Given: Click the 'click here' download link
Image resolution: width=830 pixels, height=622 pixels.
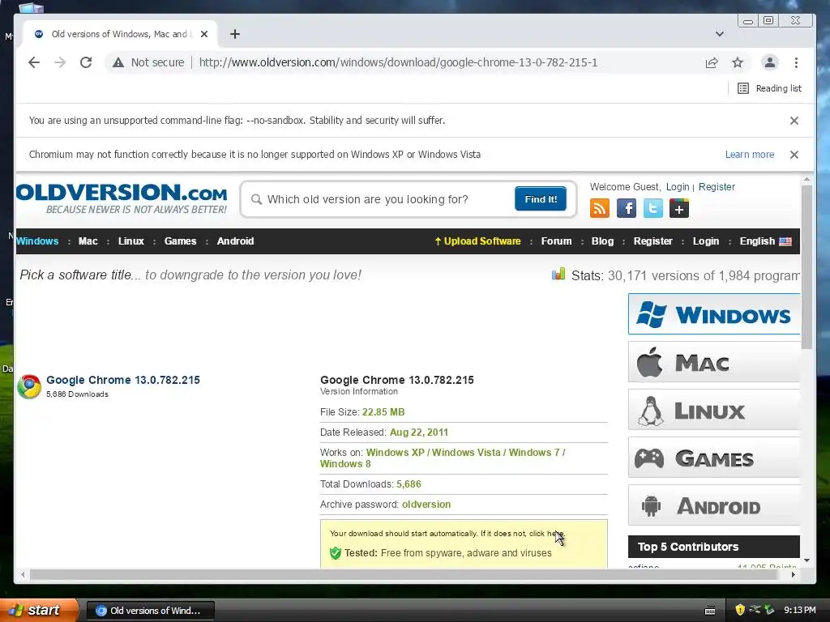Looking at the screenshot, I should [x=546, y=533].
